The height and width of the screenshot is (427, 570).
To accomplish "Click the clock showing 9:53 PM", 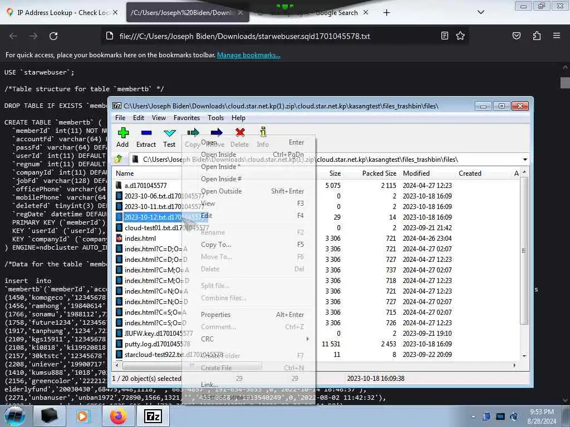I will [x=542, y=412].
